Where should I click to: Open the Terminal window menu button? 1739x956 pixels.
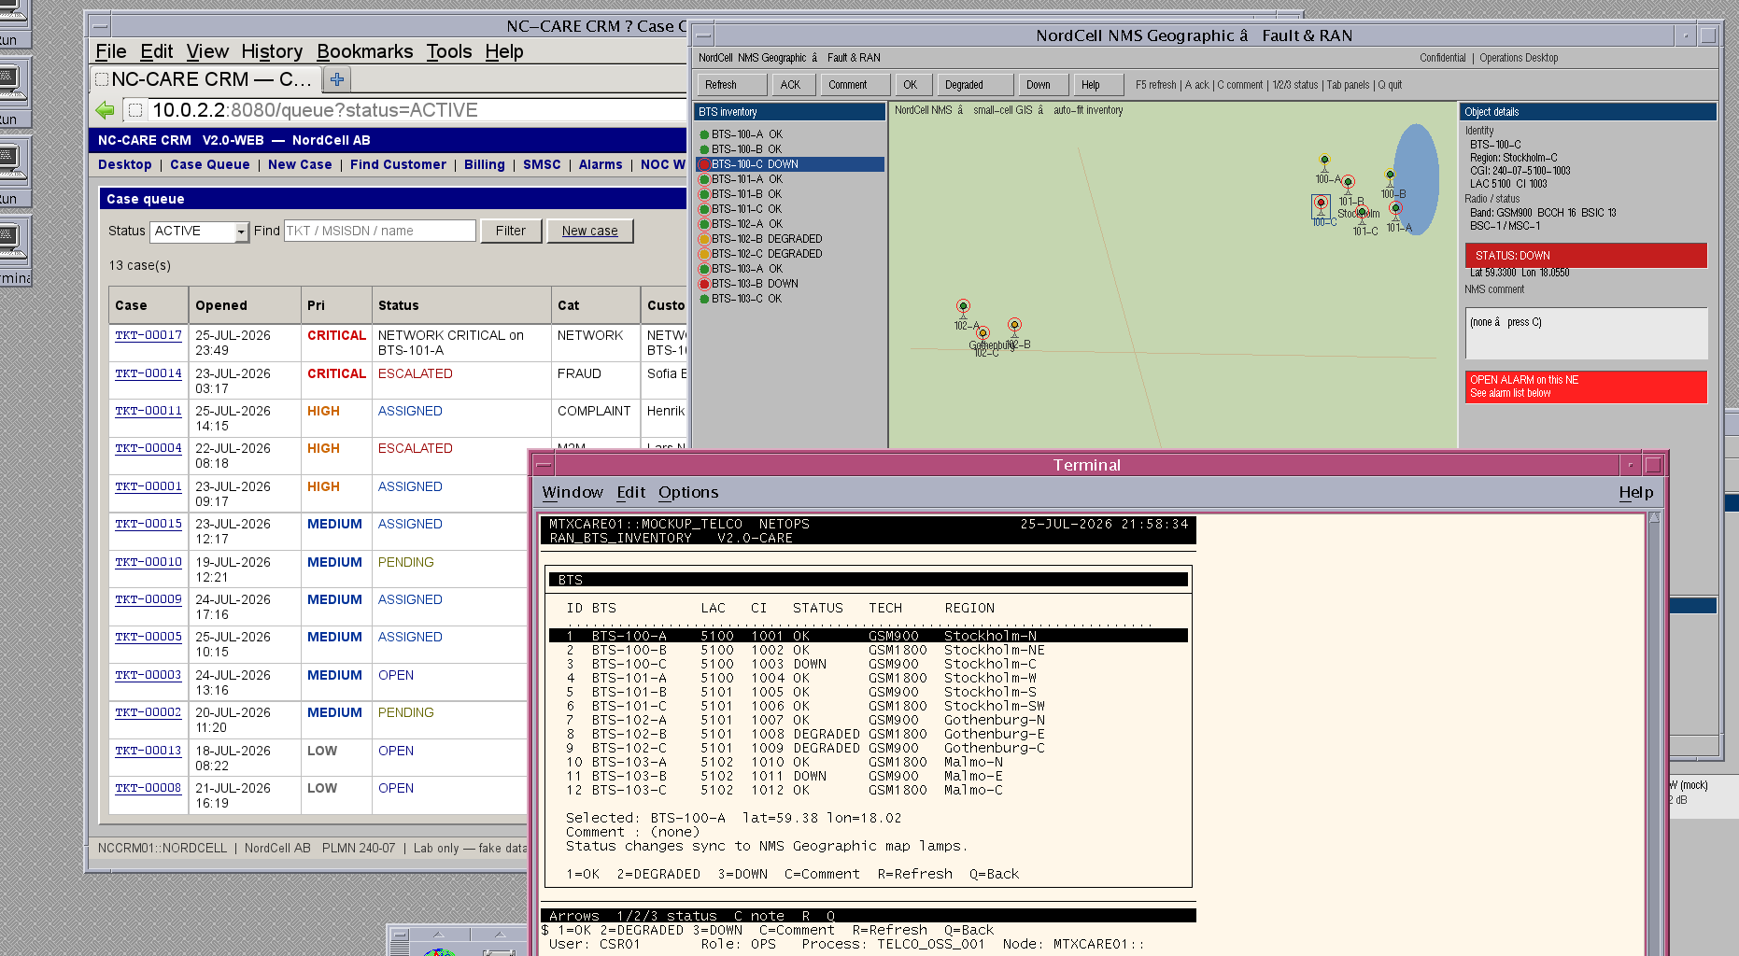click(x=544, y=465)
